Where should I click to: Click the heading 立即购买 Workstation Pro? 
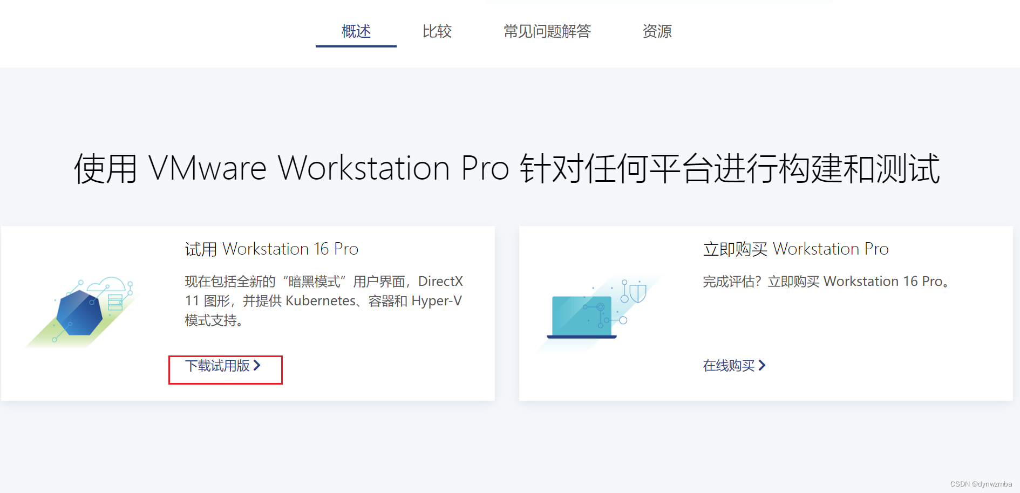click(x=795, y=249)
